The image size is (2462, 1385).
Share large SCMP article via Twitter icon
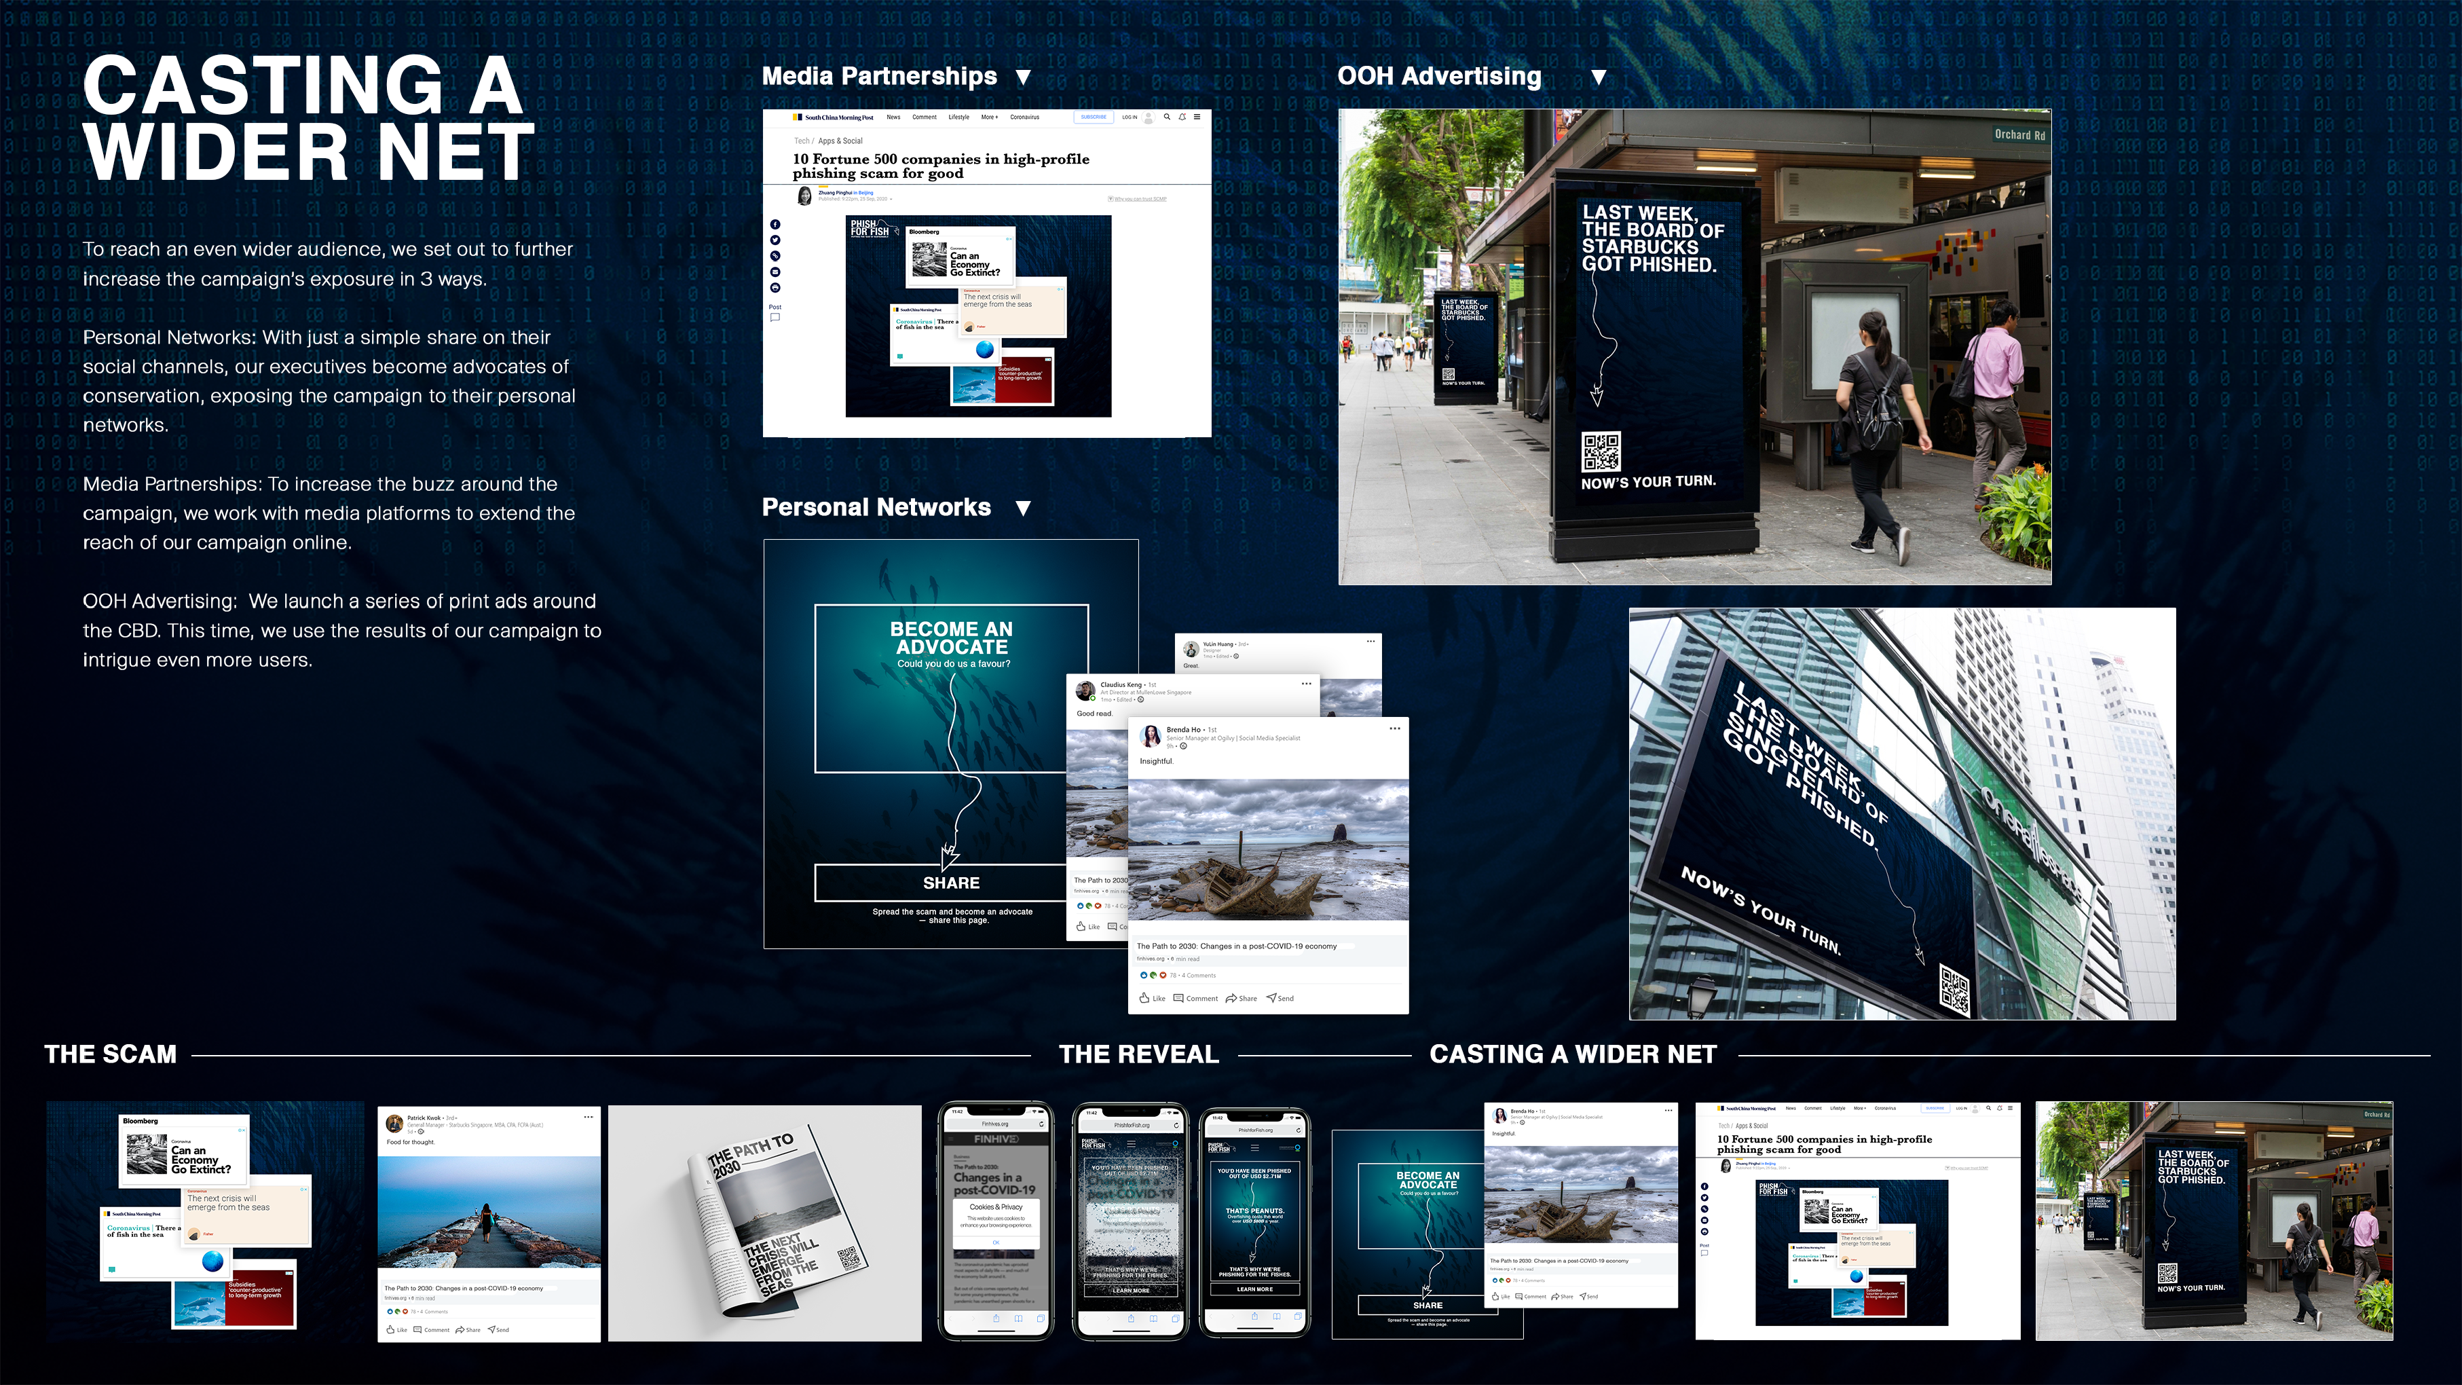(x=775, y=240)
